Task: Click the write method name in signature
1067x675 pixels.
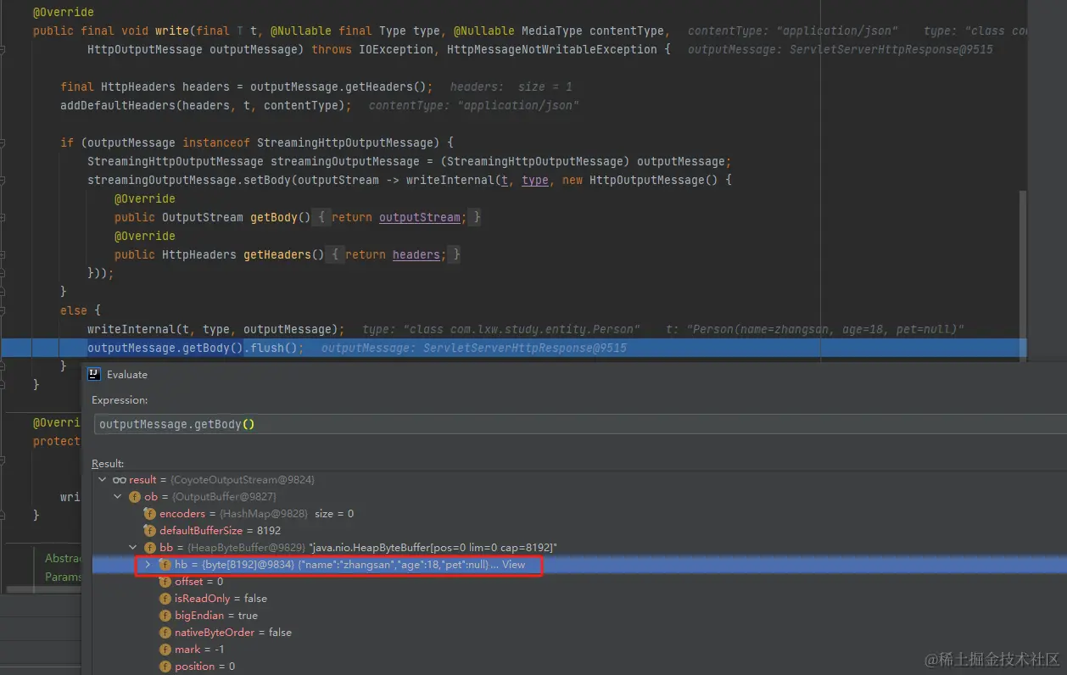Action: pyautogui.click(x=172, y=31)
